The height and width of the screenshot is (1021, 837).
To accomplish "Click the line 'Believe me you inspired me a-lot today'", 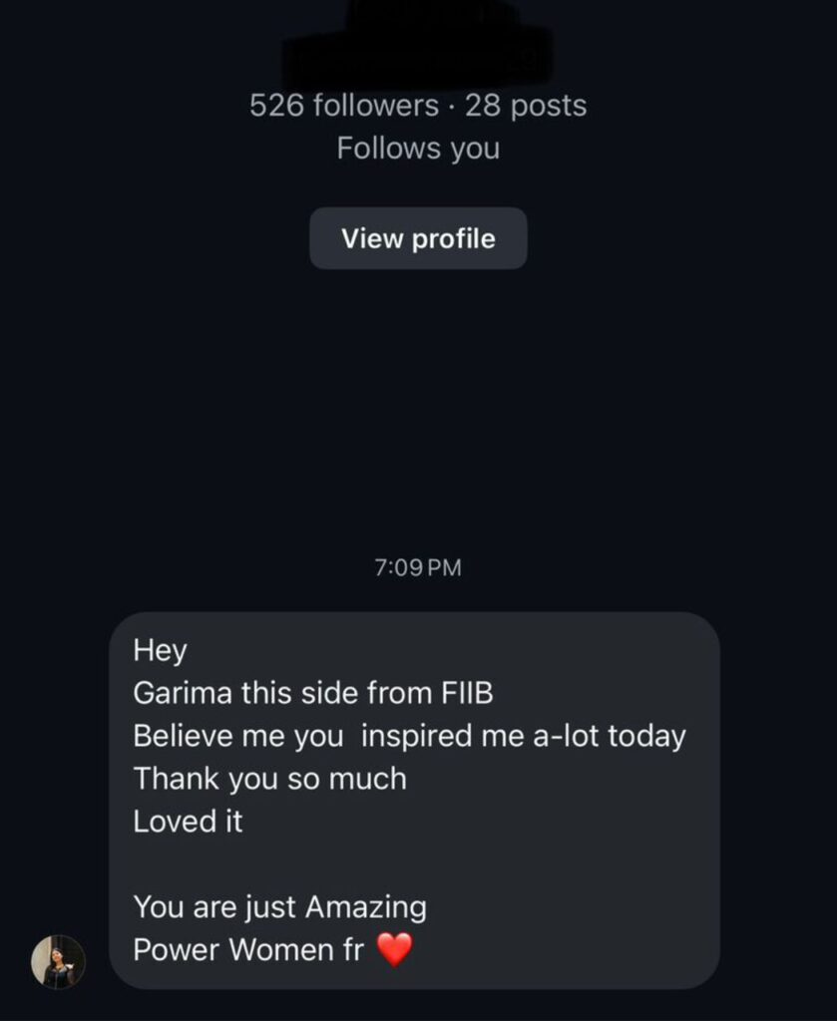I will [409, 736].
